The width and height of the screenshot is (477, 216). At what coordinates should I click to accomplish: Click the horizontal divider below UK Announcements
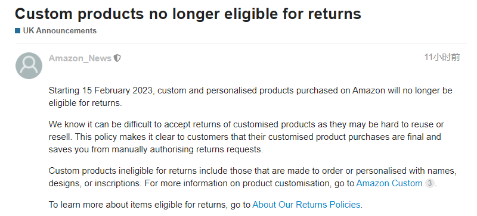click(x=241, y=43)
